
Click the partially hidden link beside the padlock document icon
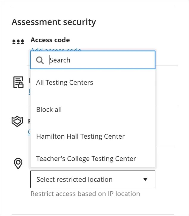coord(29,92)
